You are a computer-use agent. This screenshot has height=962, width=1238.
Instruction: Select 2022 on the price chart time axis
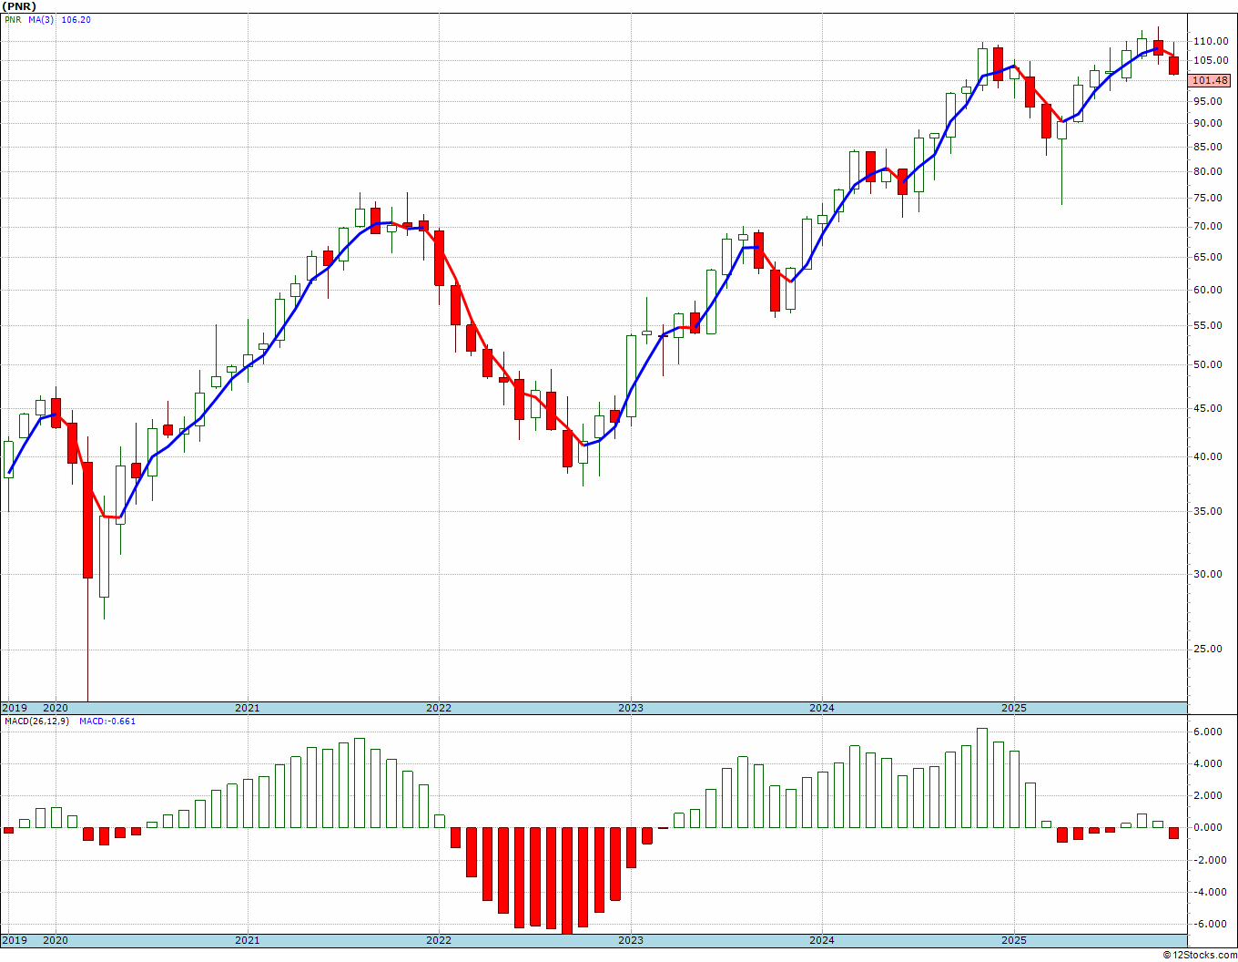coord(439,708)
